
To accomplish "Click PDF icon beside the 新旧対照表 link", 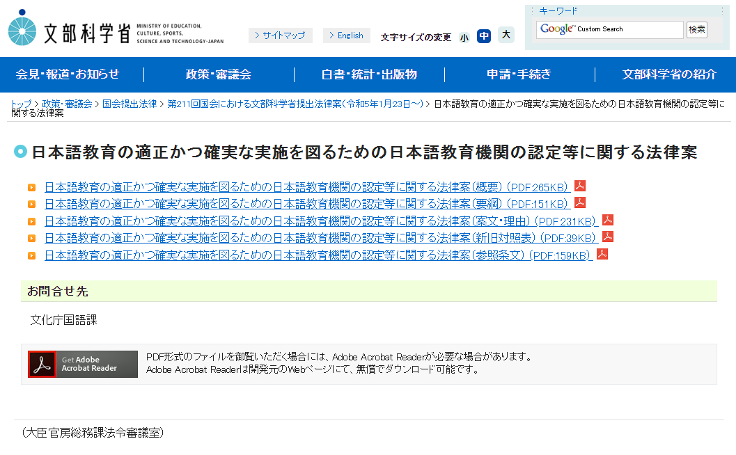I will 606,237.
